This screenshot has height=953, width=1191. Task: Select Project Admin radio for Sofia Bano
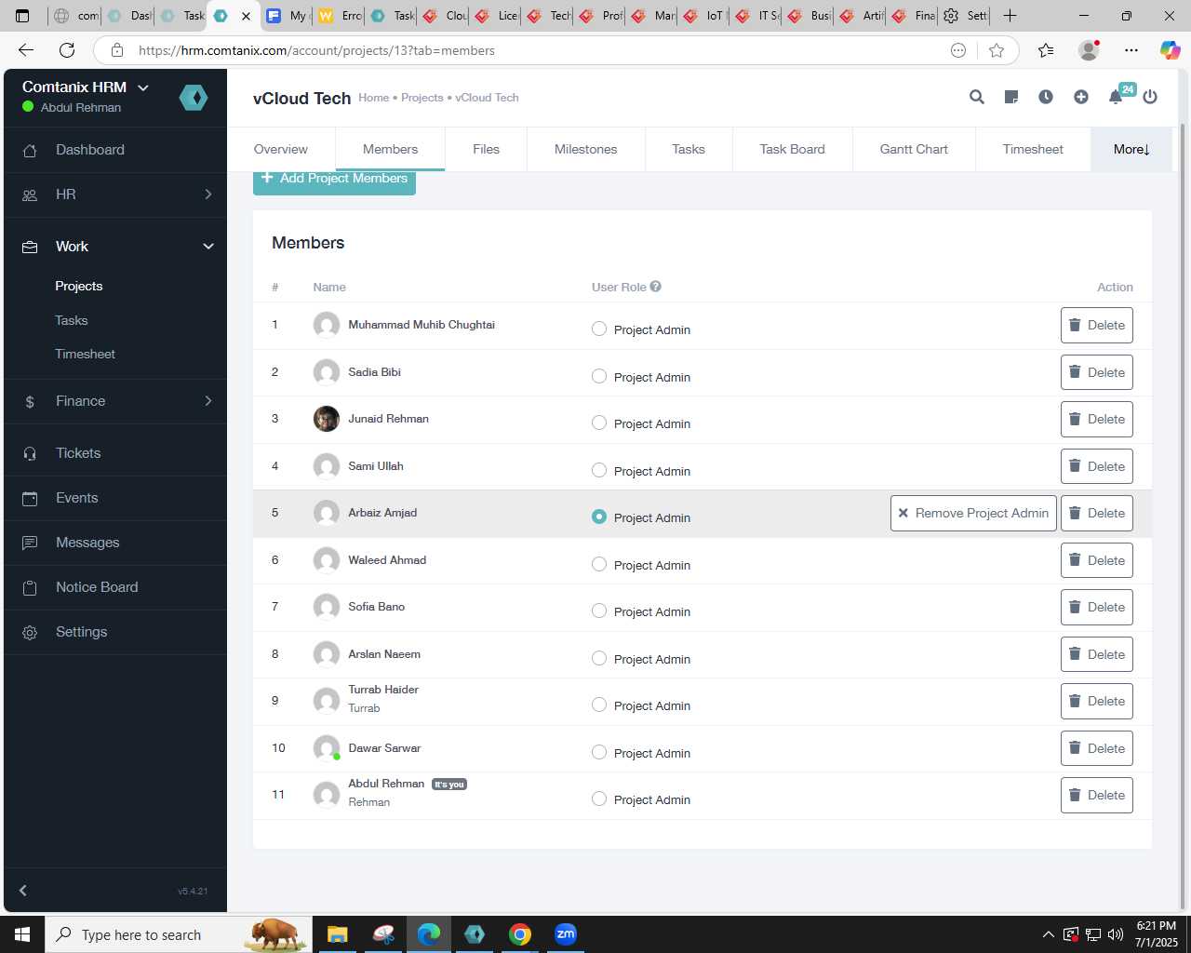599,611
